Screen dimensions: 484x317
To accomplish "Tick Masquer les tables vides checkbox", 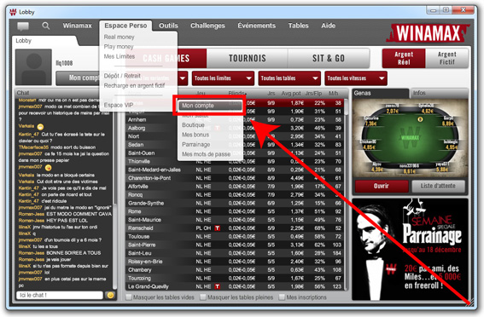I will click(129, 297).
